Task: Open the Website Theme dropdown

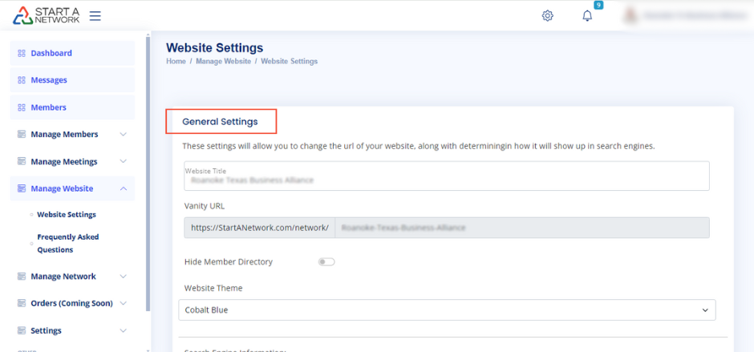Action: (x=446, y=310)
